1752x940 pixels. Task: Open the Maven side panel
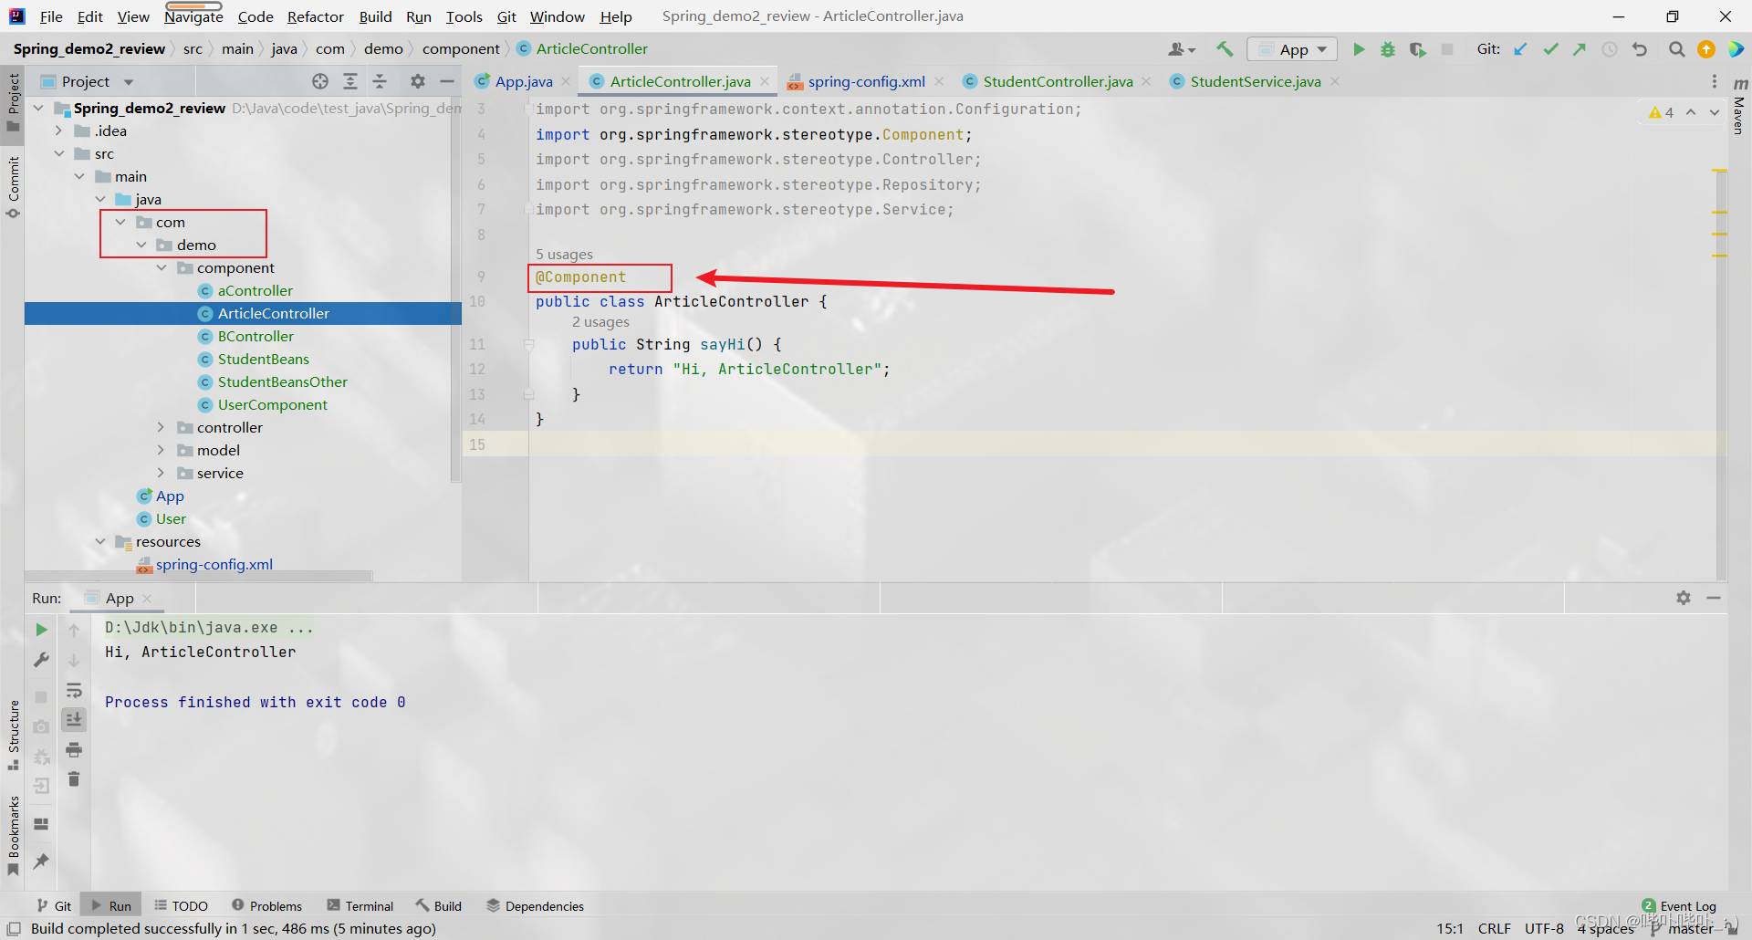point(1739,105)
